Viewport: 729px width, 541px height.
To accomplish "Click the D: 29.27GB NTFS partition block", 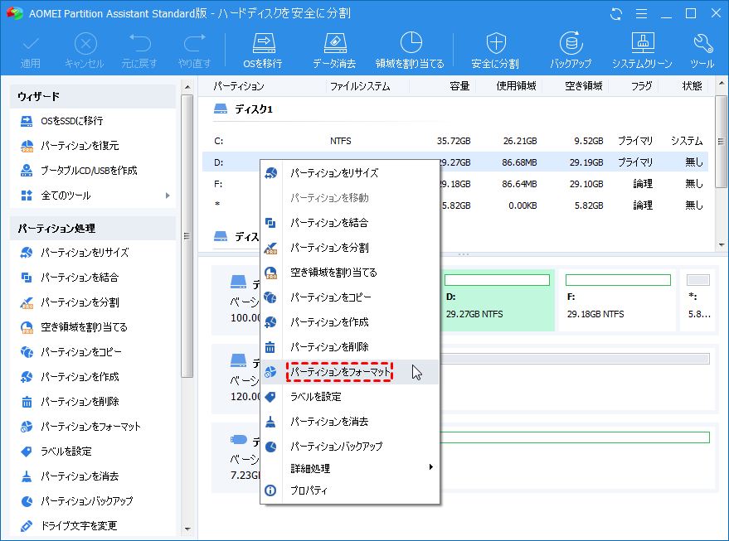I will click(498, 301).
